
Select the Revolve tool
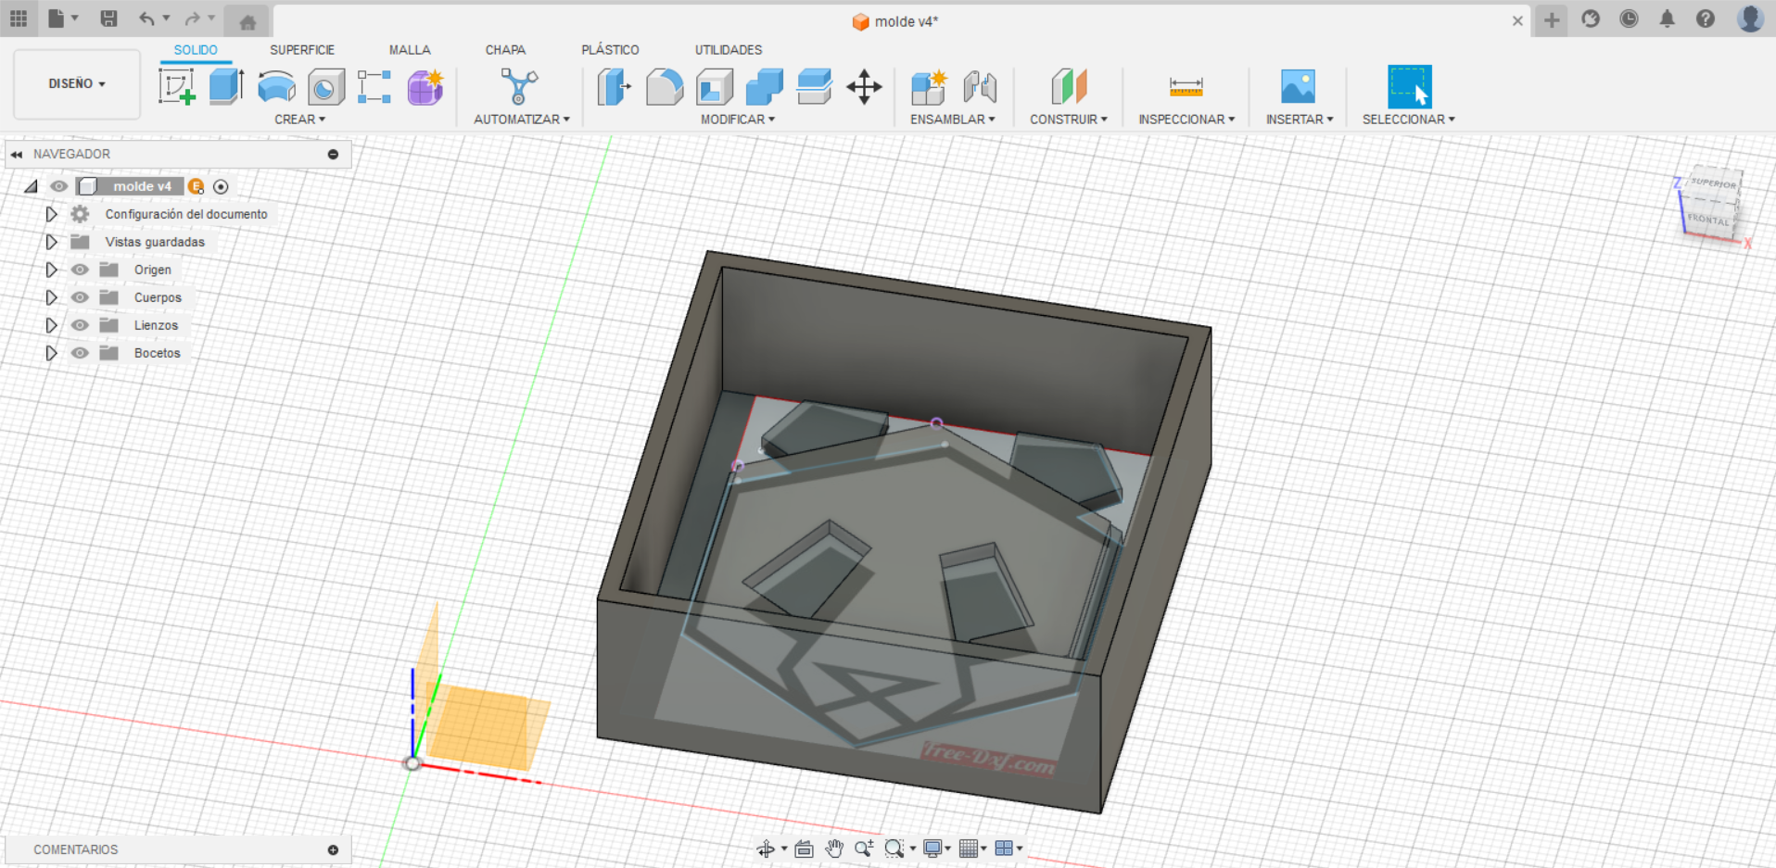pyautogui.click(x=276, y=87)
